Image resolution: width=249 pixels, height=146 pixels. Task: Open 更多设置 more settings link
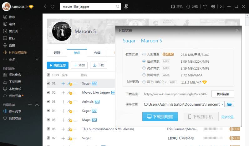pyautogui.click(x=227, y=117)
